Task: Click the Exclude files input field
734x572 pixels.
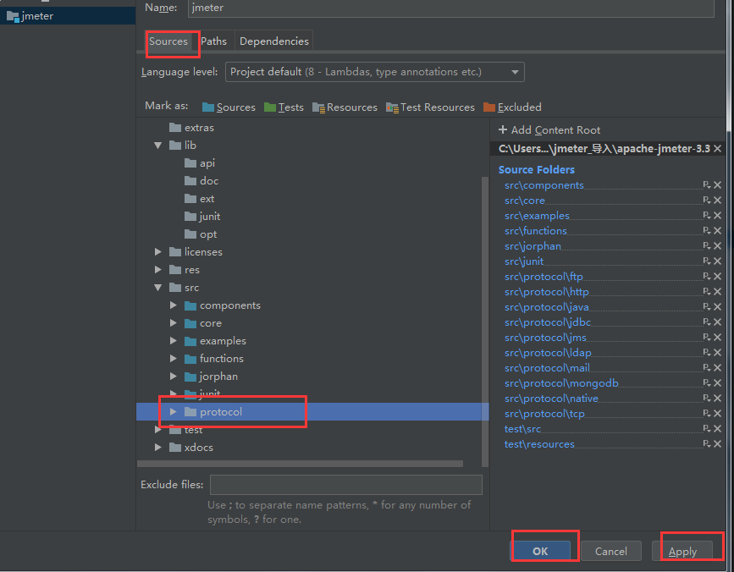Action: point(346,485)
